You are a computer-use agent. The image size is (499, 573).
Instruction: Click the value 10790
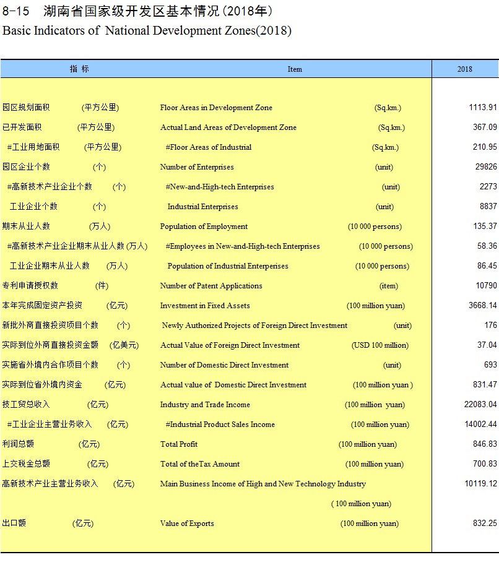tap(486, 285)
